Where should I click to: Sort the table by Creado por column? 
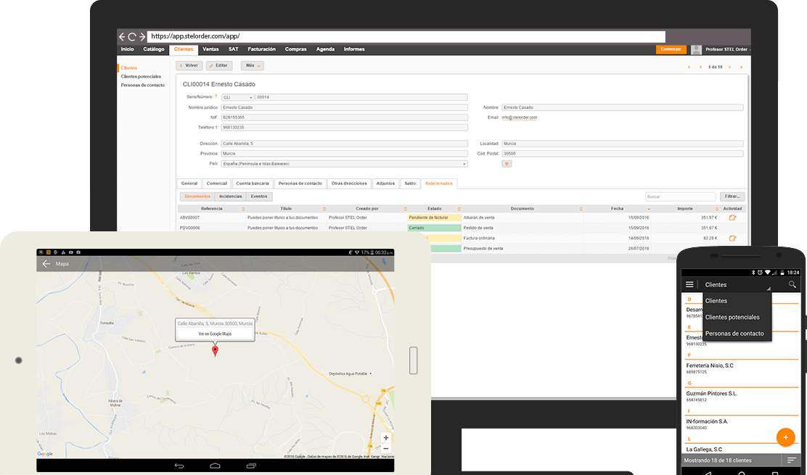(x=405, y=210)
